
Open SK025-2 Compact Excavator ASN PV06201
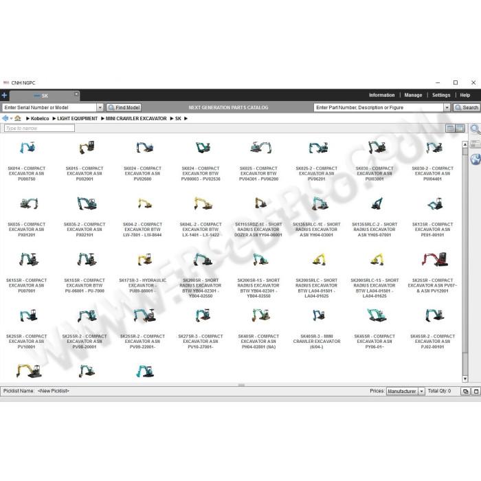click(x=317, y=161)
